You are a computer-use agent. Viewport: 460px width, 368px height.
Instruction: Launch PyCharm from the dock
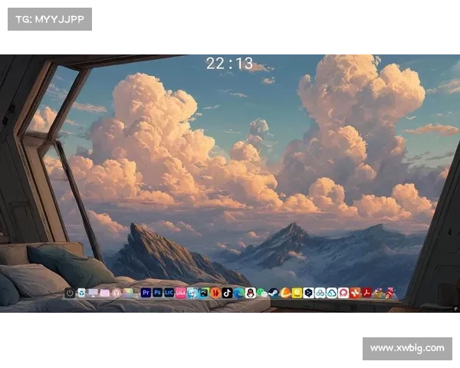pyautogui.click(x=204, y=292)
